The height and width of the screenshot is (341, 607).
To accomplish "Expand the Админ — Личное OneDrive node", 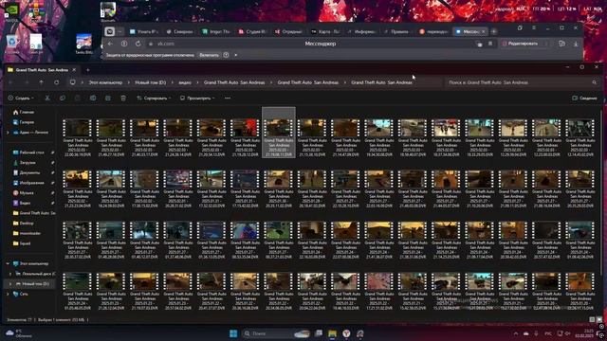I will coord(8,133).
